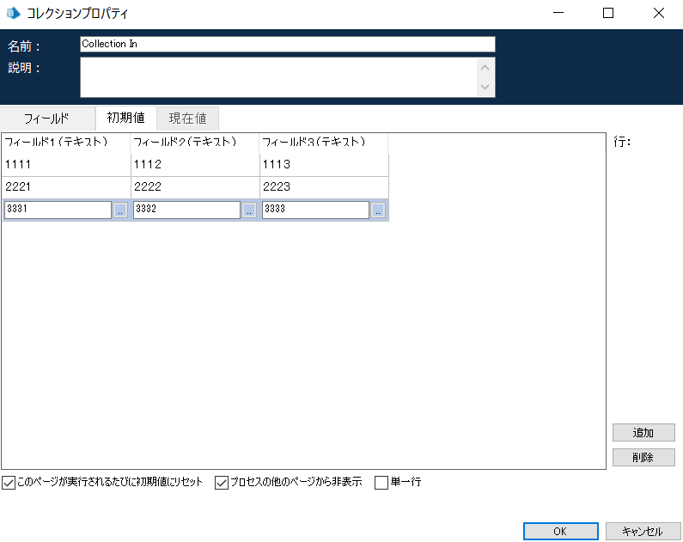The height and width of the screenshot is (542, 683).
Task: Select the cell with value 1111
Action: pos(66,165)
